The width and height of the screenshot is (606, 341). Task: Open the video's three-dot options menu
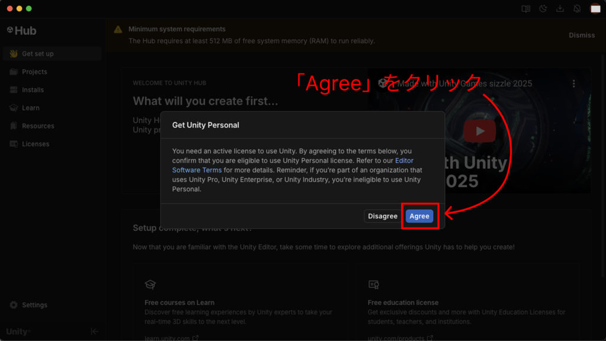point(573,84)
